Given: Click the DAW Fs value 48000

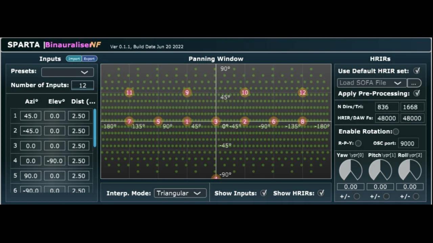Looking at the screenshot, I should 412,118.
